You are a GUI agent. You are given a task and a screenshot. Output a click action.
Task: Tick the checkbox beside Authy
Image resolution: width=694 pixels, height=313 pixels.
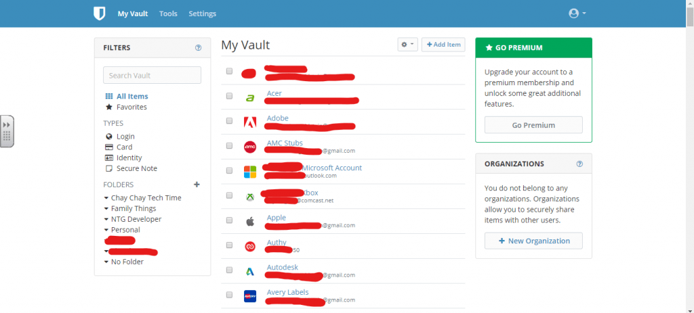pyautogui.click(x=229, y=245)
